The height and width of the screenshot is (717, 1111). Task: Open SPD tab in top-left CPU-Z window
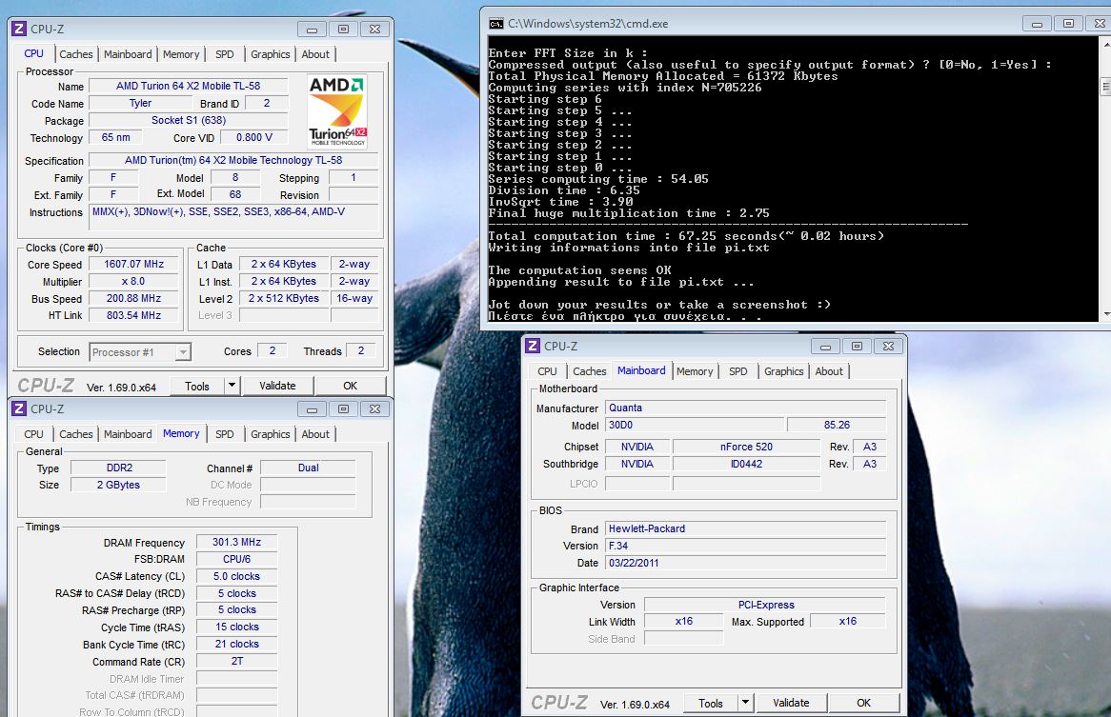click(225, 54)
